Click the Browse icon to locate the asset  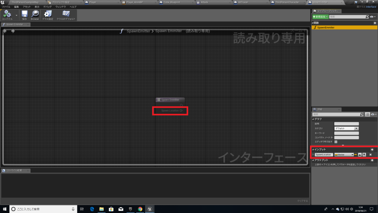pyautogui.click(x=35, y=14)
